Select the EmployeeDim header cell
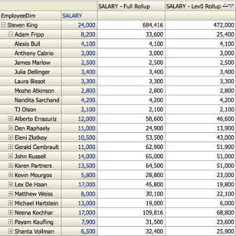 [30, 16]
